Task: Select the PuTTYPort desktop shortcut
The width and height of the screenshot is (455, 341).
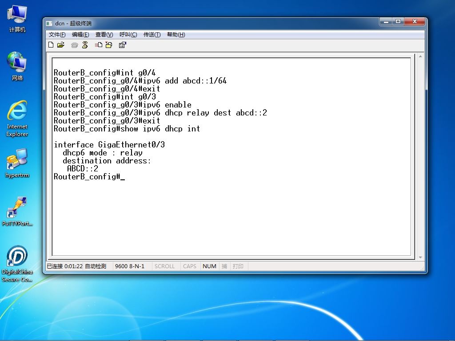Action: [x=17, y=211]
